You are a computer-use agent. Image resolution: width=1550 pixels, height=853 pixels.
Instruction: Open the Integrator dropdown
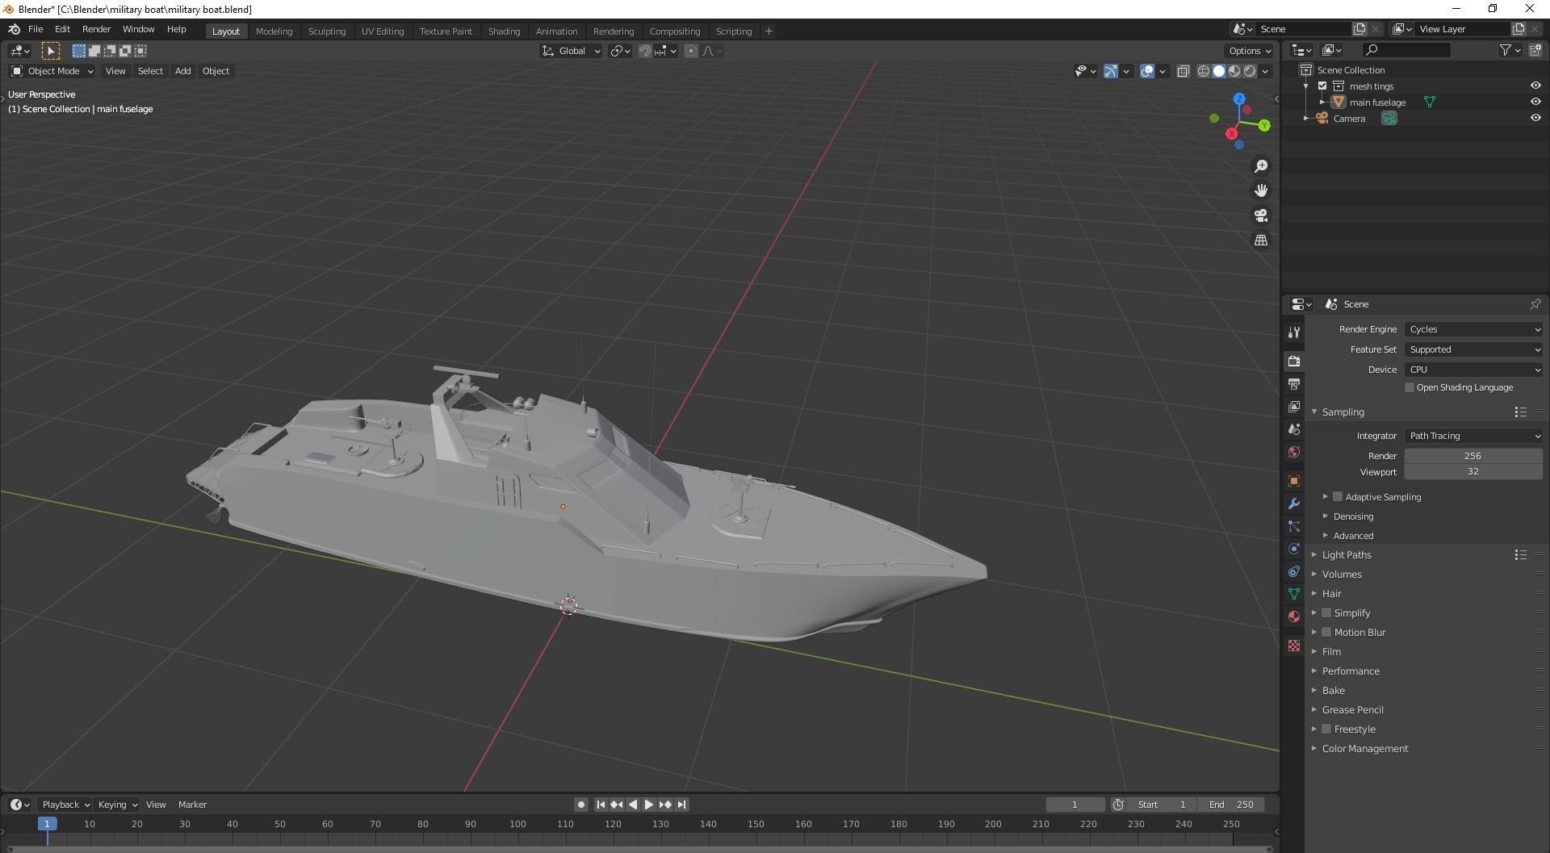click(x=1474, y=436)
